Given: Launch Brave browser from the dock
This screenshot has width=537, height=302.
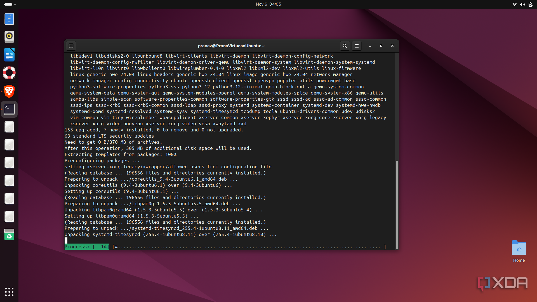Looking at the screenshot, I should tap(9, 91).
